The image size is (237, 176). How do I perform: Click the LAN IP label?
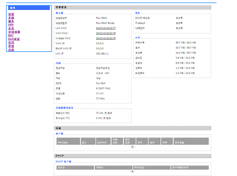point(60,53)
